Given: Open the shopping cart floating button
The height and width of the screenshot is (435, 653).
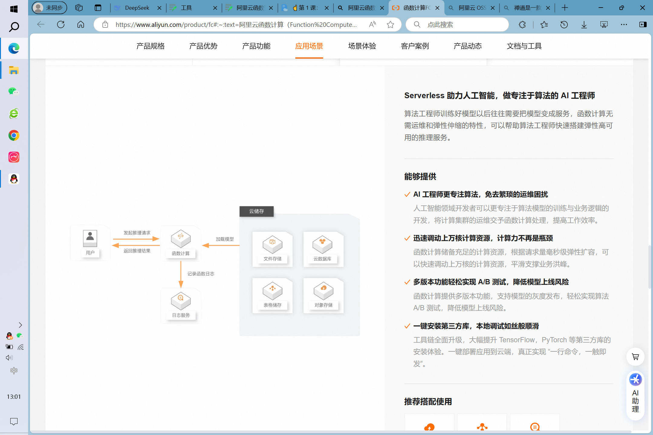Looking at the screenshot, I should coord(635,357).
